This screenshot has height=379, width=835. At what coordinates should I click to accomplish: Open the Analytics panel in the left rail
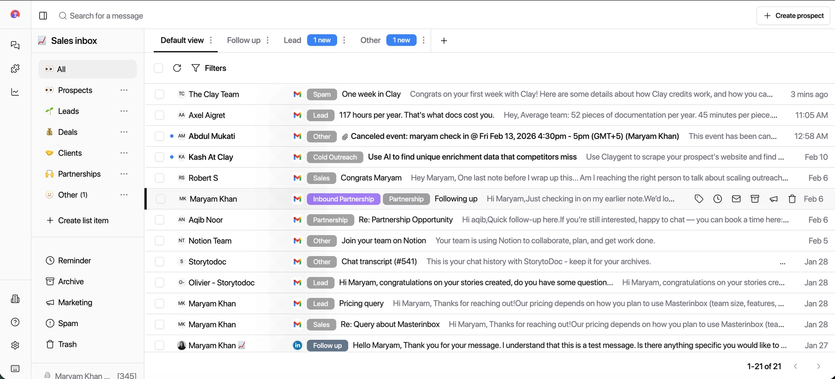[x=15, y=92]
